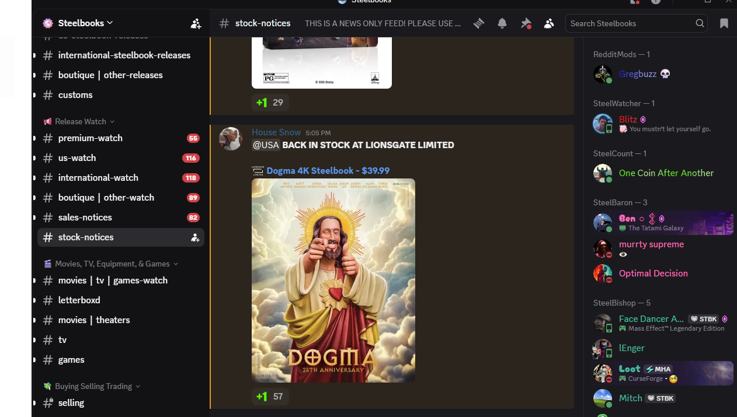The image size is (737, 417).
Task: Show pinned messages via pin icon
Action: tap(526, 23)
